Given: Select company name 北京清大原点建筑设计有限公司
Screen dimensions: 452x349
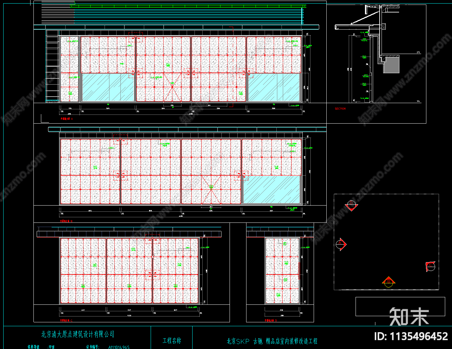Looking at the screenshot, I should pos(78,334).
